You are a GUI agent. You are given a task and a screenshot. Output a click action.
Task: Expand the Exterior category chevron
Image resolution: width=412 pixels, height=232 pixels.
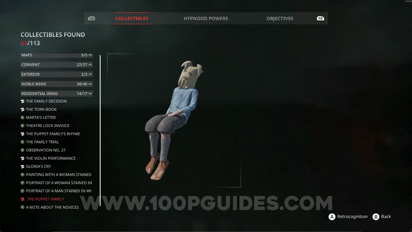90,74
